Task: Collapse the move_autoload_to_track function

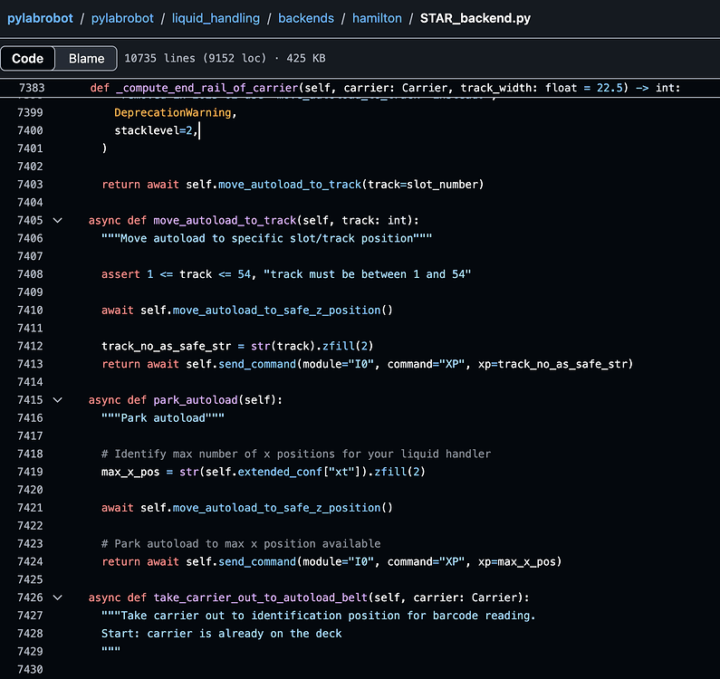Action: [x=57, y=220]
